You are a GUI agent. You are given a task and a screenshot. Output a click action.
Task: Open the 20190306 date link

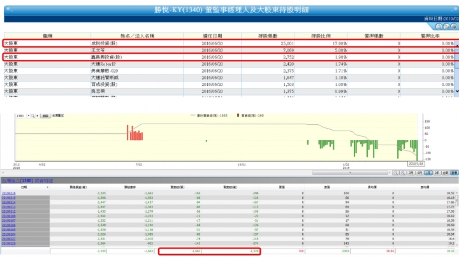pos(8,226)
